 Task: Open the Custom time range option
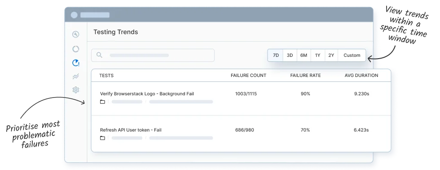(x=352, y=55)
